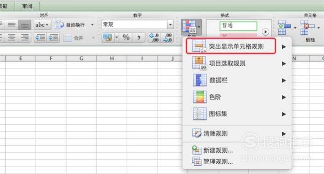Click the increase decimal icon
The image size is (324, 174).
tap(154, 38)
